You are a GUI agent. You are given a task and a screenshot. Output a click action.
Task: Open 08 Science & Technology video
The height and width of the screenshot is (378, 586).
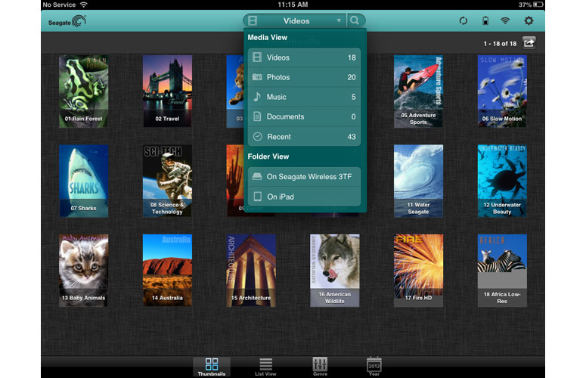(x=167, y=181)
